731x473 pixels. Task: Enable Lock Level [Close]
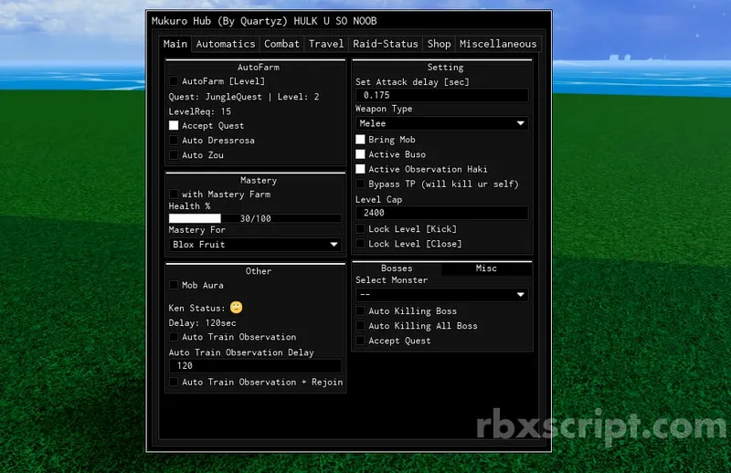coord(360,243)
